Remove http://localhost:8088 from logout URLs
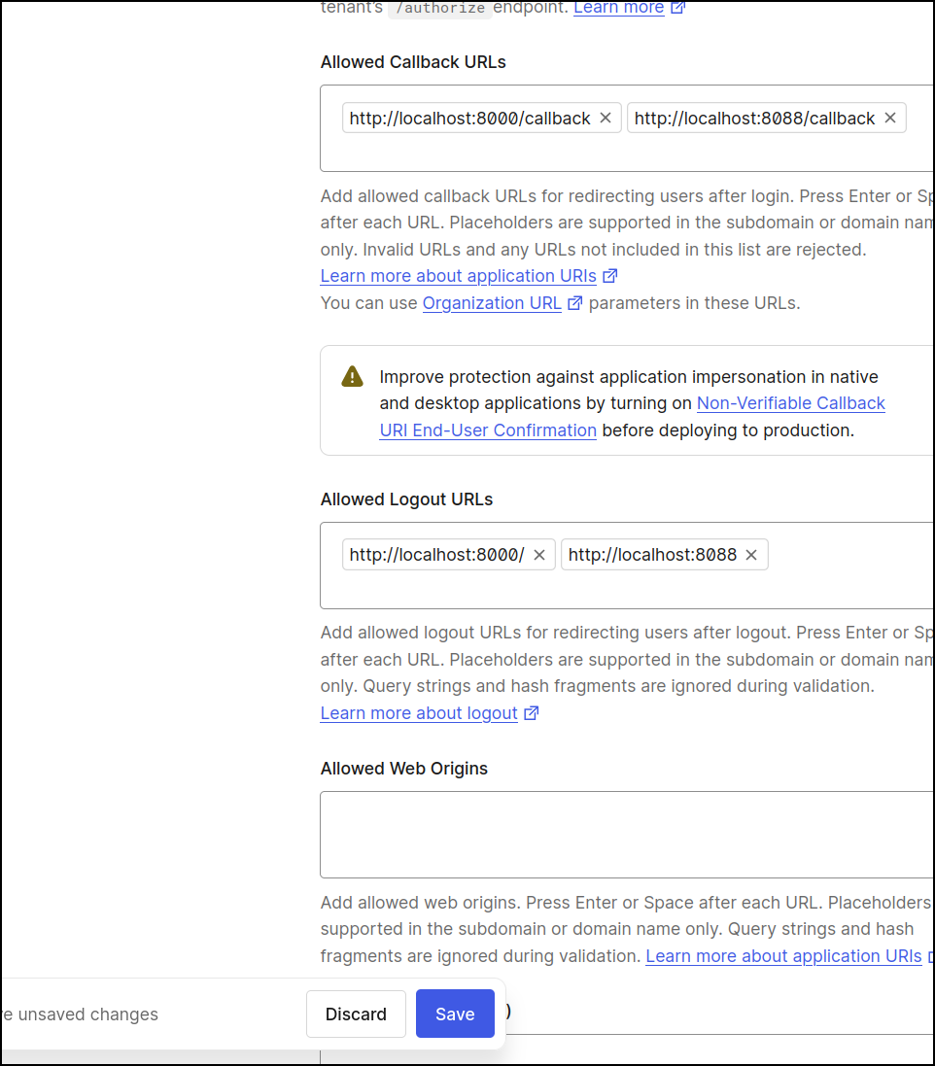935x1066 pixels. pos(751,555)
